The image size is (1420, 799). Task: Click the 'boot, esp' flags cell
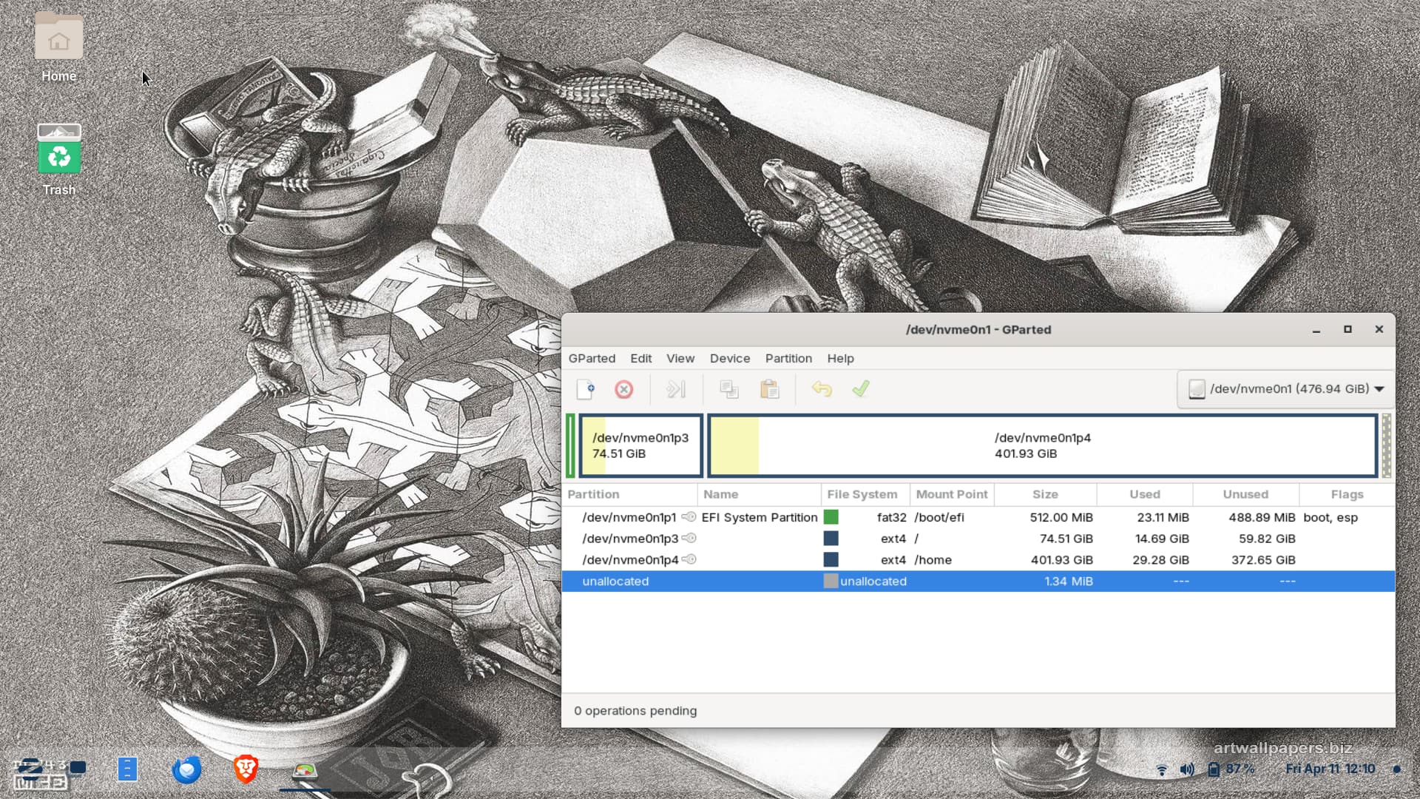pyautogui.click(x=1331, y=517)
